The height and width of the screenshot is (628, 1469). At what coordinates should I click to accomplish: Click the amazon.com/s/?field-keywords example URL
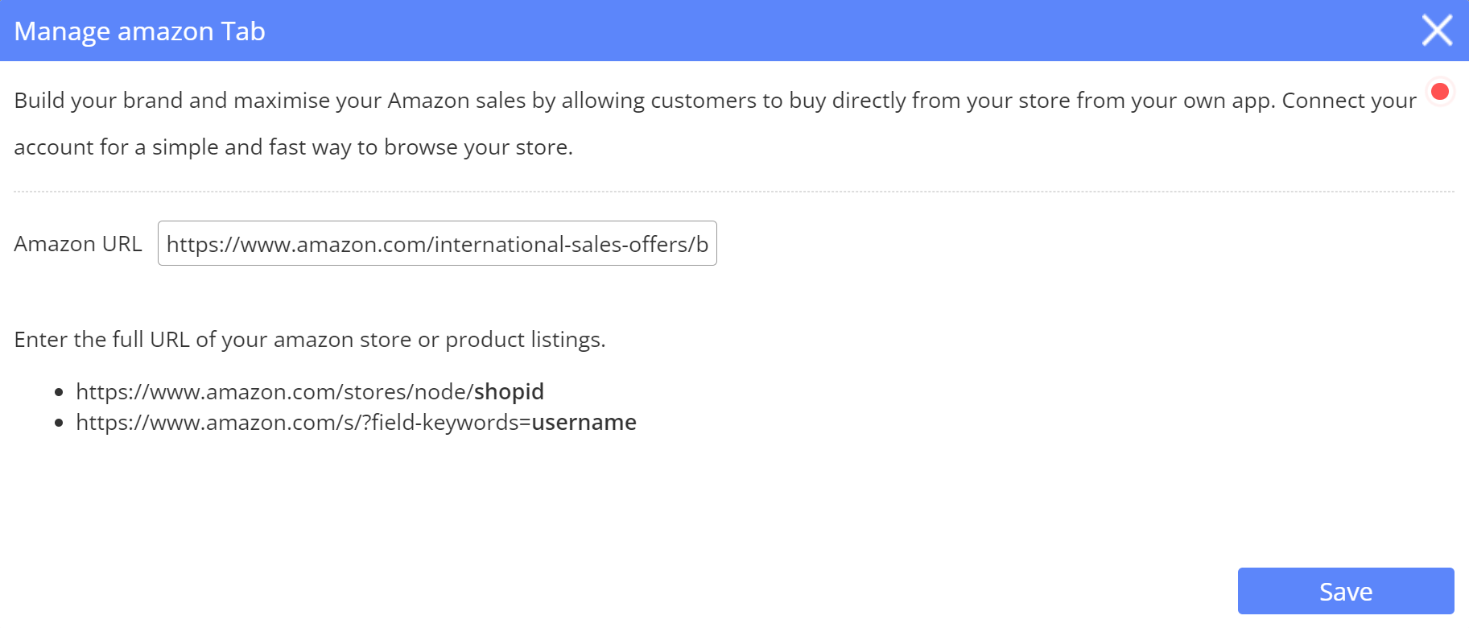303,422
